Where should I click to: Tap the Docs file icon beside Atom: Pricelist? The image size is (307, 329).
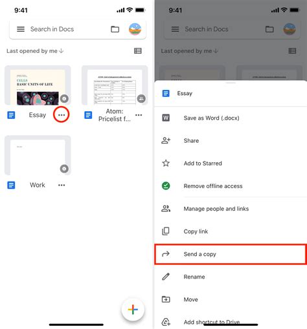[x=88, y=115]
